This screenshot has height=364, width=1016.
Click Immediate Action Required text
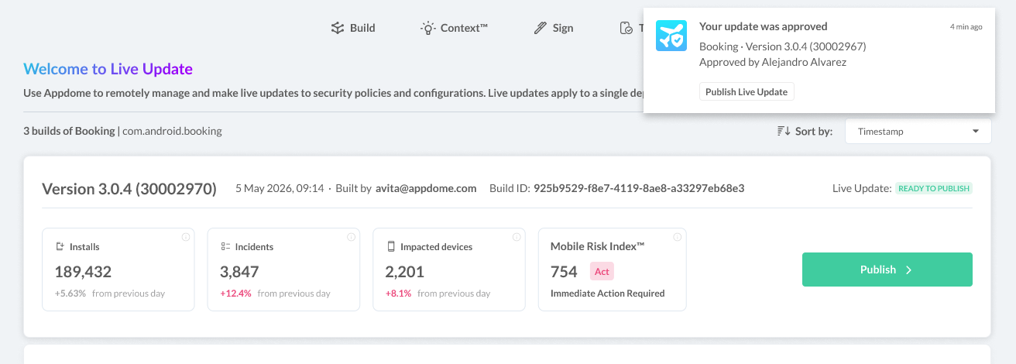(x=608, y=294)
